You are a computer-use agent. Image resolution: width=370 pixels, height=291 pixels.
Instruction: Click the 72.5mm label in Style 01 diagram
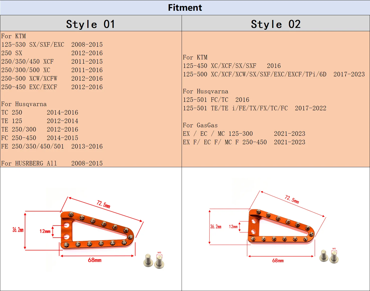(x=104, y=204)
